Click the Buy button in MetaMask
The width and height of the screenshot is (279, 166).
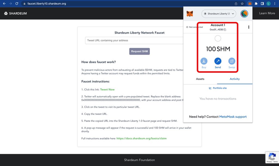click(204, 63)
